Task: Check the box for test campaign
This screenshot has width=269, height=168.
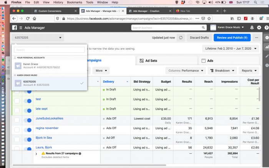Action: tap(17, 101)
